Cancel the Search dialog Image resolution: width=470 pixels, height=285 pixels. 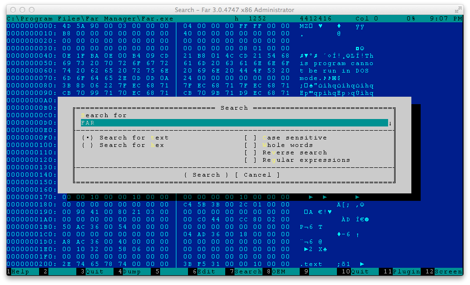[257, 175]
